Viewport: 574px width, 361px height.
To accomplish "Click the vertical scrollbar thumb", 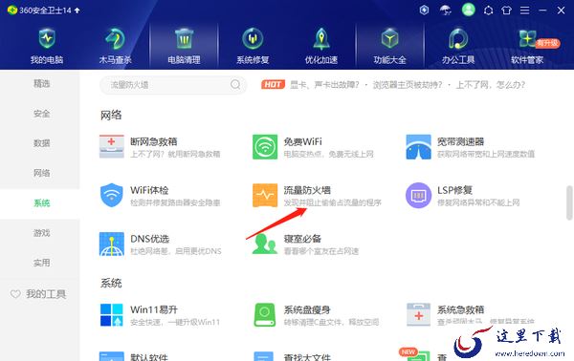I will (569, 202).
